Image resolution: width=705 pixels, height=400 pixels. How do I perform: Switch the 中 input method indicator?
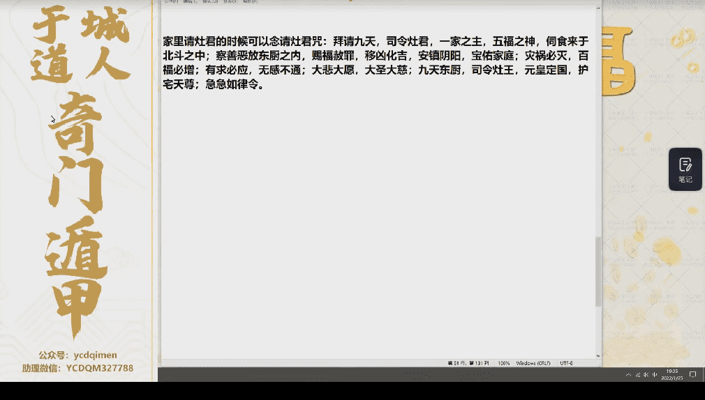click(x=655, y=375)
